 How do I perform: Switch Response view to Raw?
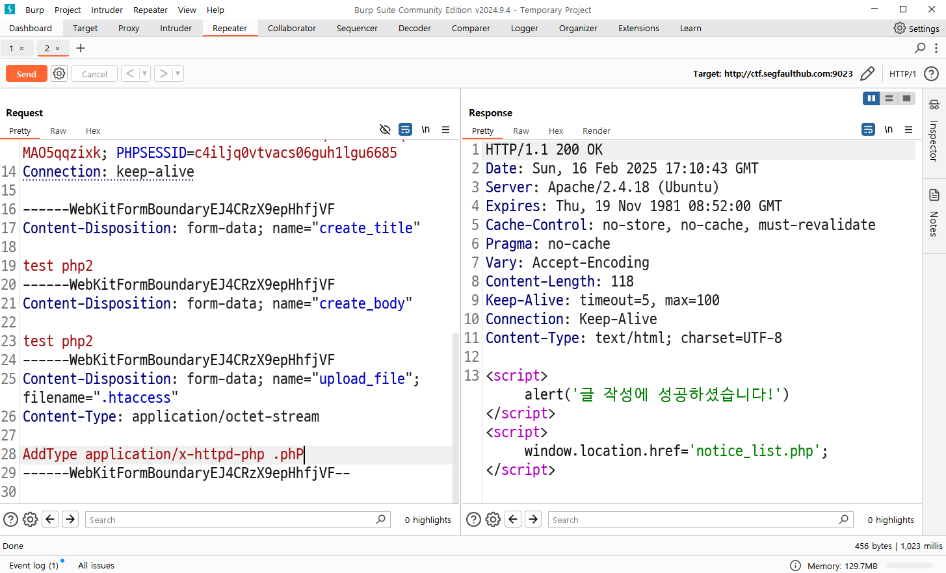pos(521,131)
